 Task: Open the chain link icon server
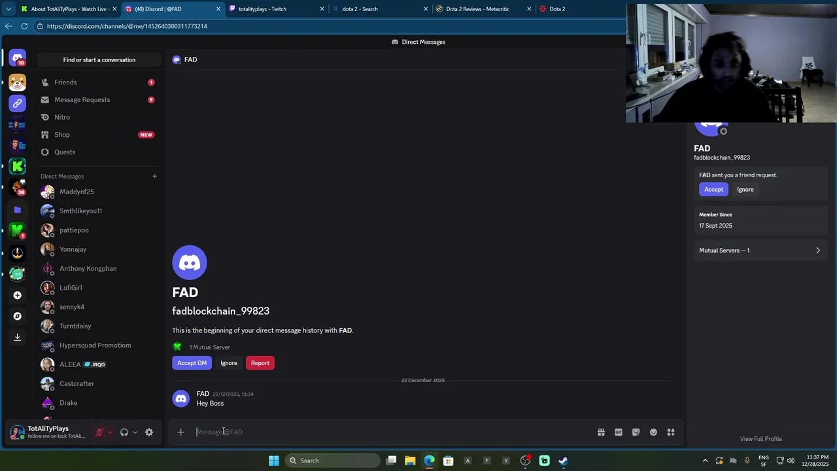18,103
